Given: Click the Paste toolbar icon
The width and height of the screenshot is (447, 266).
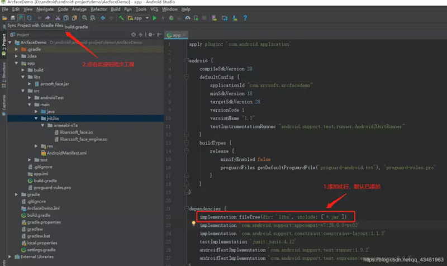Looking at the screenshot, I should click(x=74, y=18).
